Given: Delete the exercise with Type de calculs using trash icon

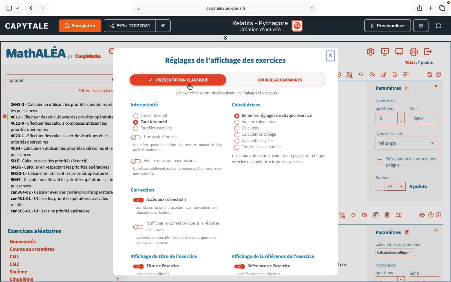Looking at the screenshot, I should [395, 74].
